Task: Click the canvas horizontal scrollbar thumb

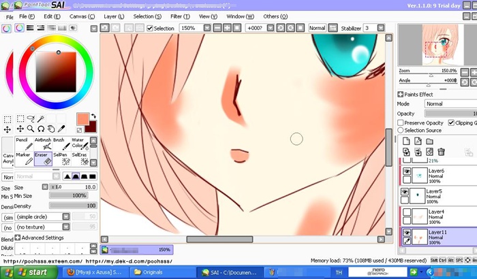Action: point(219,240)
